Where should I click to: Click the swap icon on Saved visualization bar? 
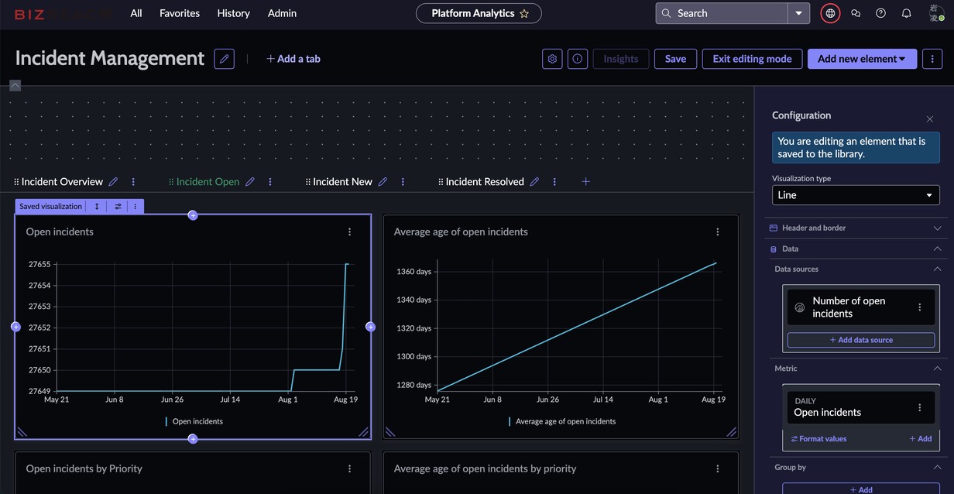click(118, 207)
